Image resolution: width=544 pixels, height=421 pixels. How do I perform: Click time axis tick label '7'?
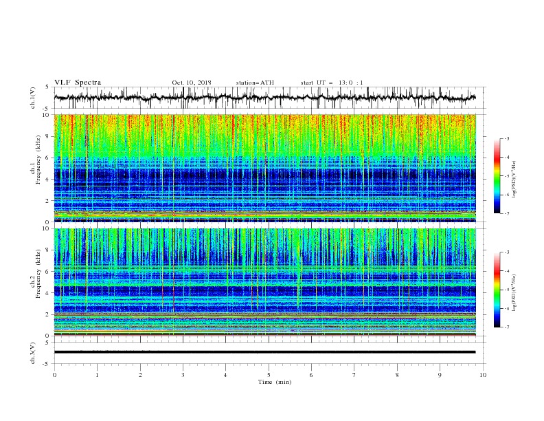click(354, 375)
